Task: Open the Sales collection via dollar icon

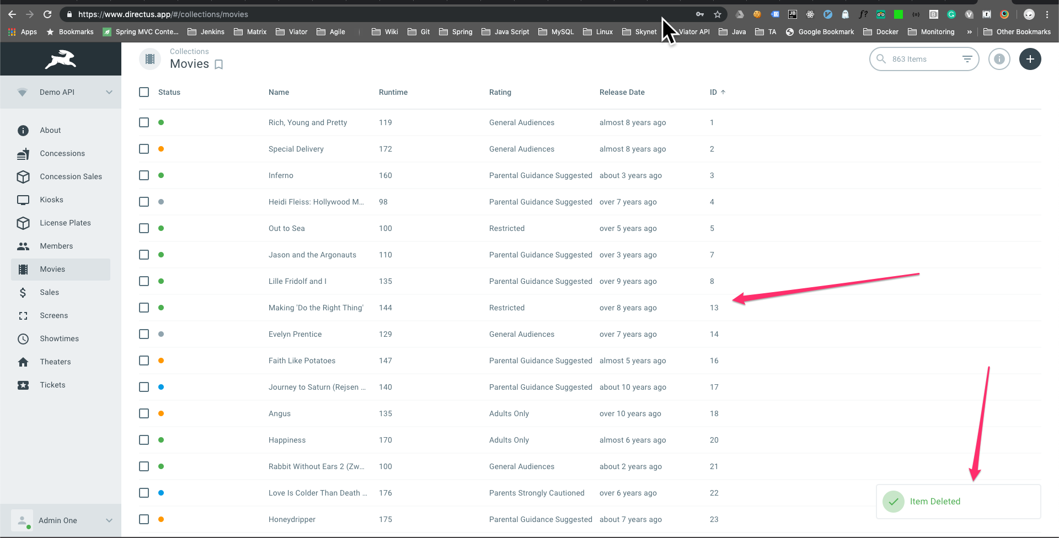Action: point(23,292)
